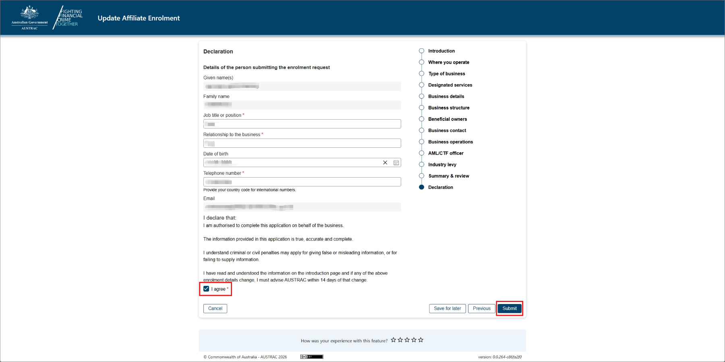Click the Save for later button
The width and height of the screenshot is (725, 362).
point(447,308)
